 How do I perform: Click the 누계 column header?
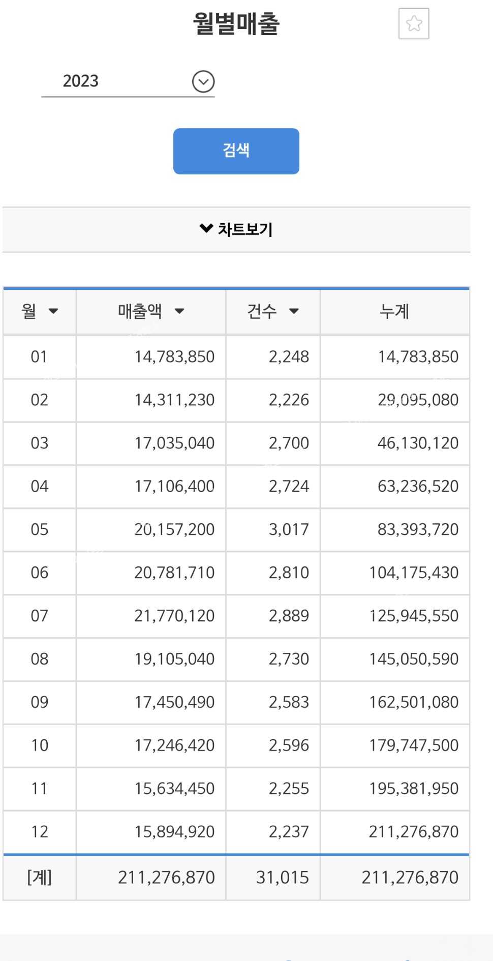click(x=394, y=311)
